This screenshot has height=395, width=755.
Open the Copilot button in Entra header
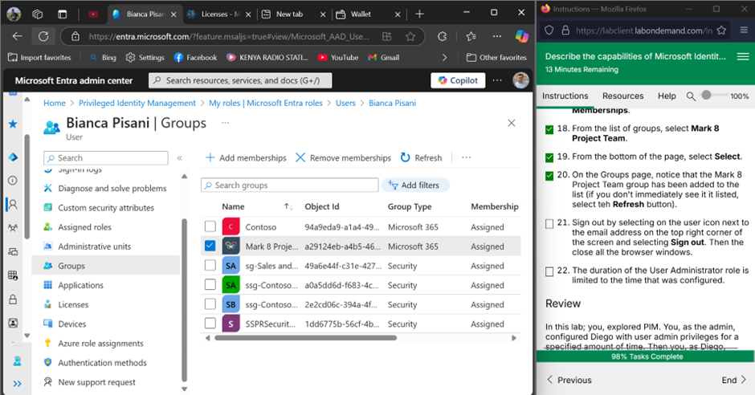(x=458, y=80)
